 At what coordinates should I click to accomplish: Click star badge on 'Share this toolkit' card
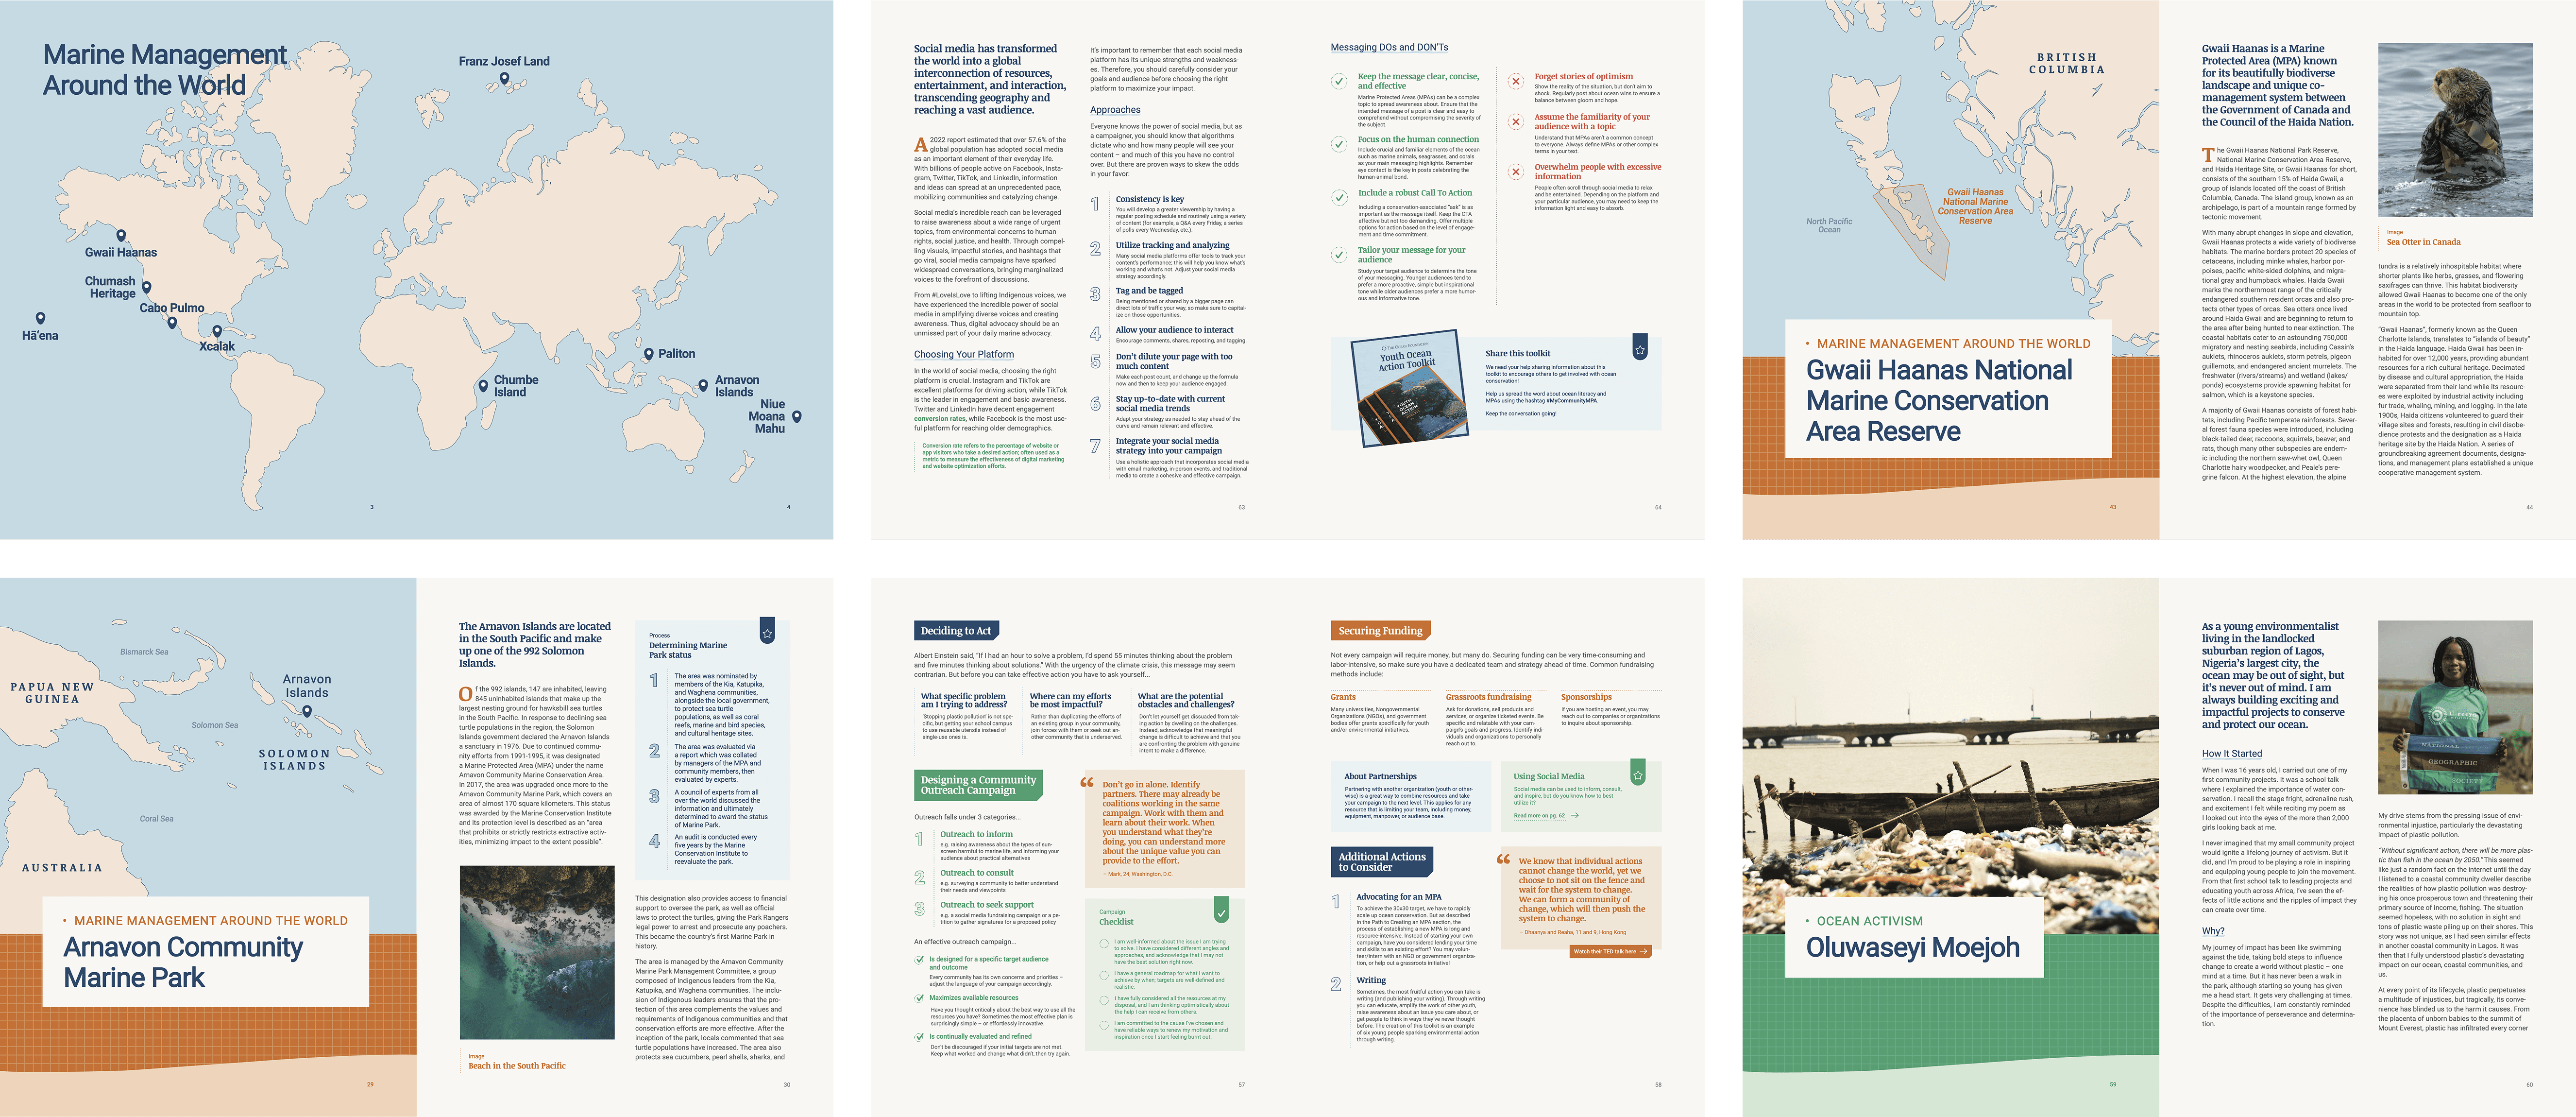tap(1640, 348)
